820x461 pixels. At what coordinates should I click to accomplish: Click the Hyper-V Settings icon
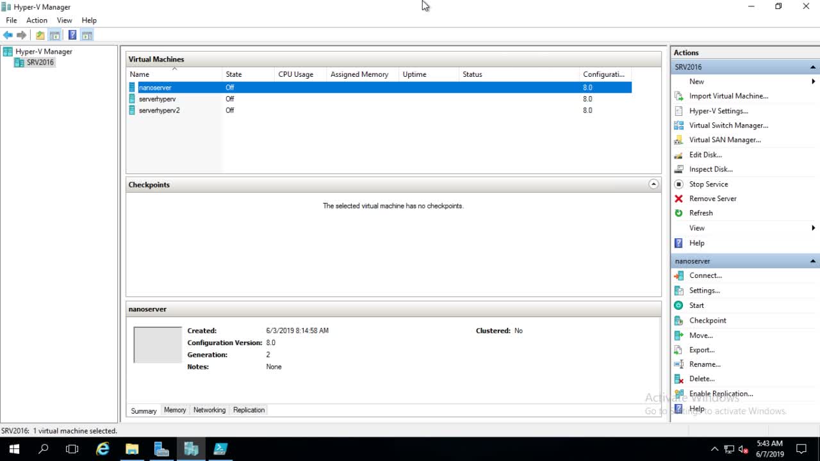click(x=678, y=111)
